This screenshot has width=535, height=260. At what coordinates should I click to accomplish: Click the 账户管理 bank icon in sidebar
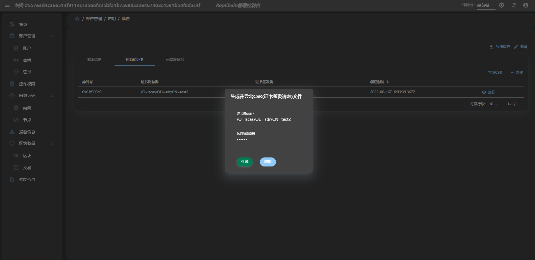(12, 36)
